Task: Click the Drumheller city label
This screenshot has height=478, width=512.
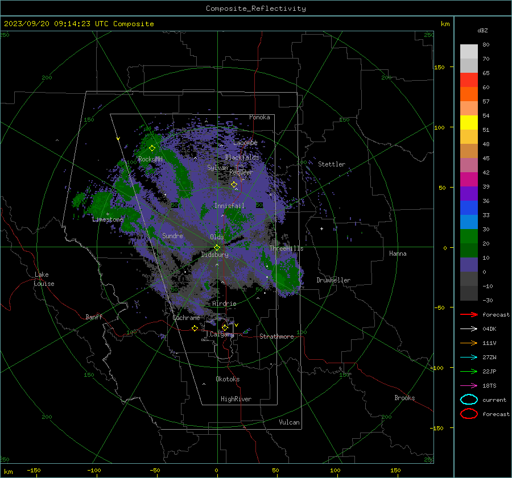Action: 333,280
